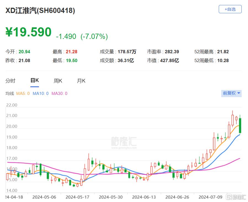Screen dimensions: 248x202
Task: Click the 成交额 value 36.31亿
Action: pos(126,60)
